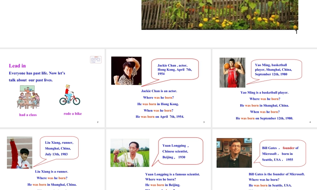
Task: Click 'He was born in Hong Kong.' text
Action: click(158, 104)
